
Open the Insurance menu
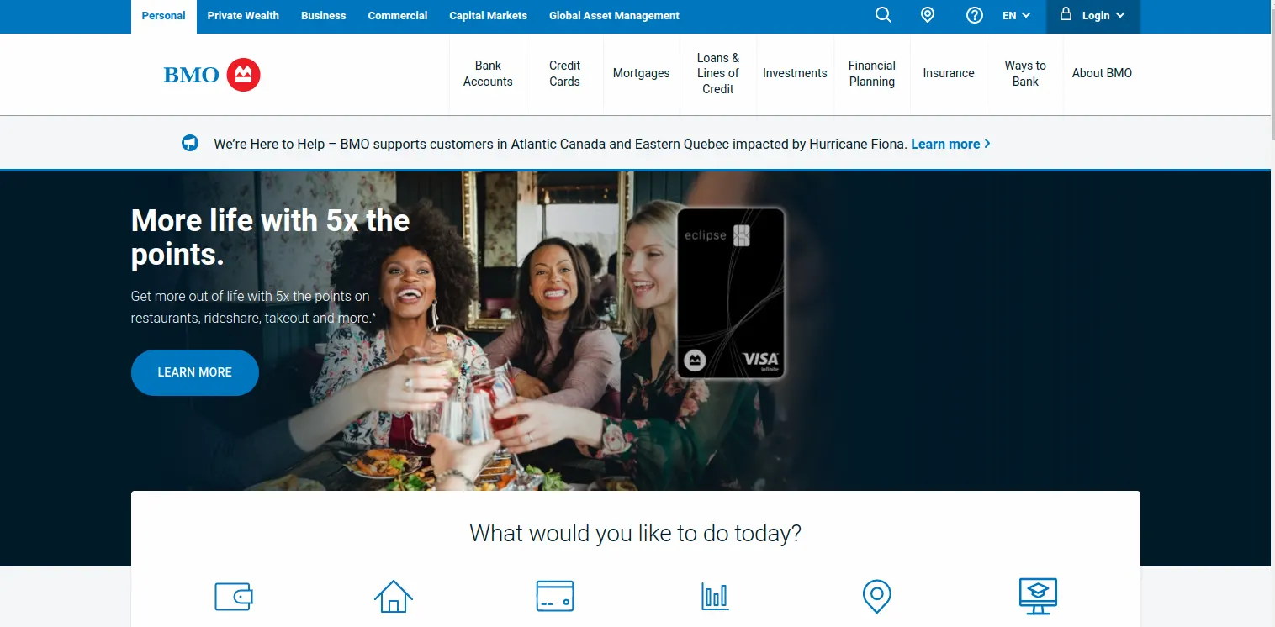click(949, 74)
